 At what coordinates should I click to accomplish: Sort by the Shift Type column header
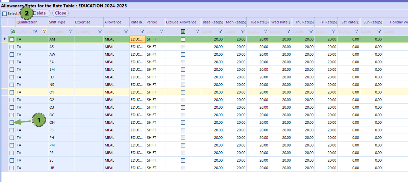coord(57,22)
